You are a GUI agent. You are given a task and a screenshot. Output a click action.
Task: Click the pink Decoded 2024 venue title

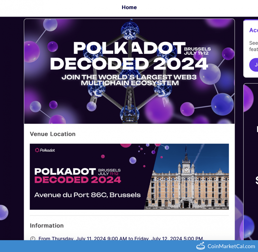78,180
